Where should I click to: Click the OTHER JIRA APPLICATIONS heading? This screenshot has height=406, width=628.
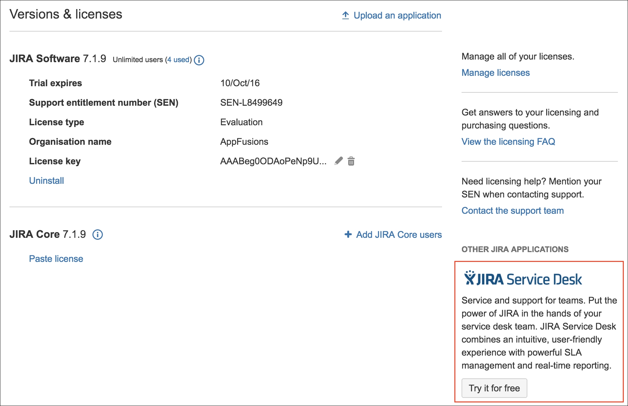pyautogui.click(x=515, y=249)
